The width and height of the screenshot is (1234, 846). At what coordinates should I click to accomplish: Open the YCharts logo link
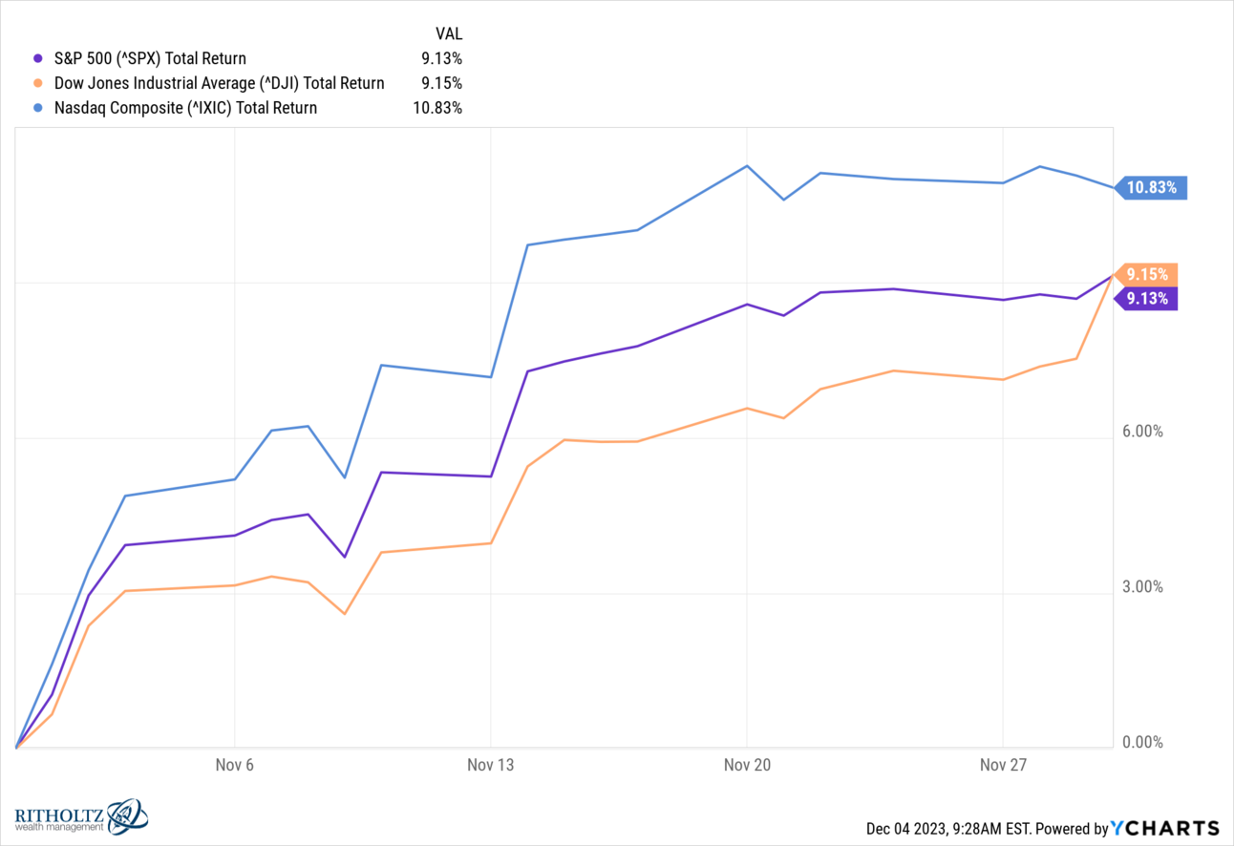1166,828
